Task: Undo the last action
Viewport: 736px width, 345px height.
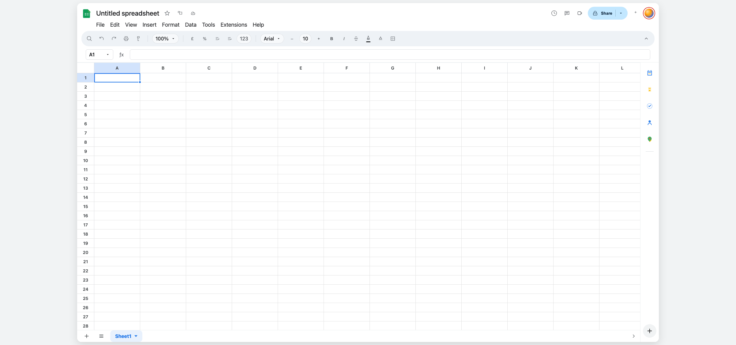Action: [102, 39]
